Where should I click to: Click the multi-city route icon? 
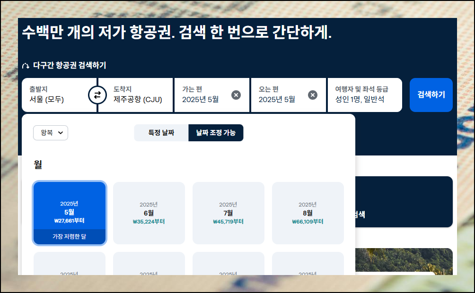(26, 65)
